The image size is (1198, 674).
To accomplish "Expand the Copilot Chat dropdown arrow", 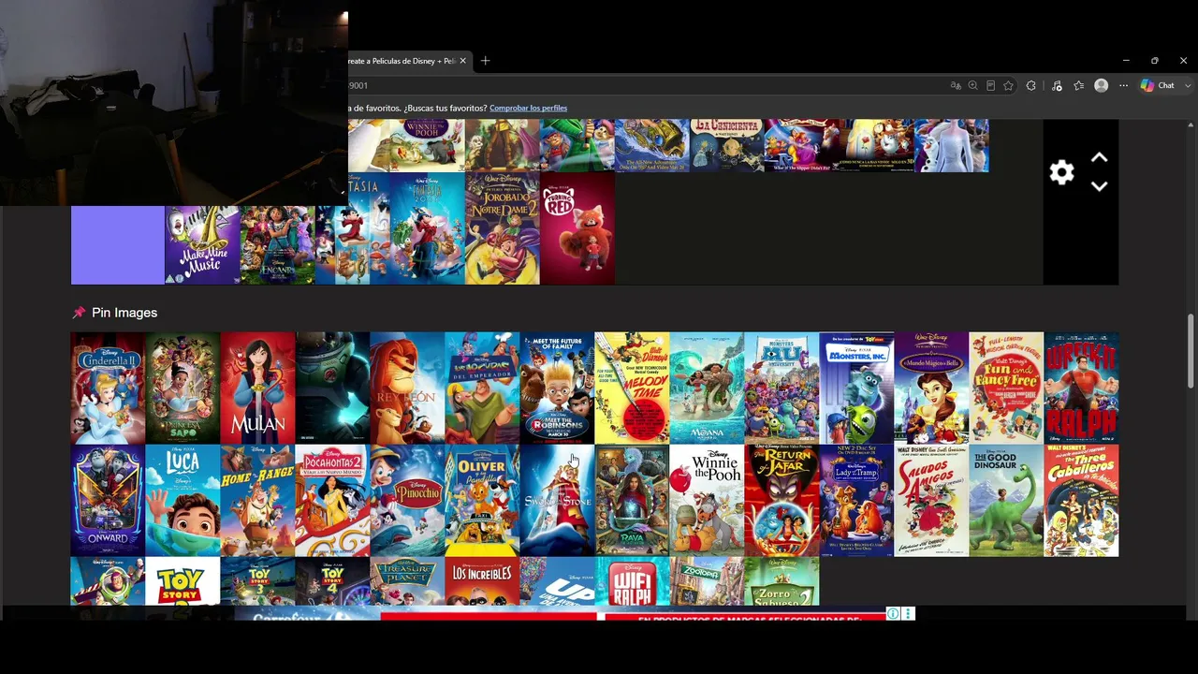I will [1189, 85].
